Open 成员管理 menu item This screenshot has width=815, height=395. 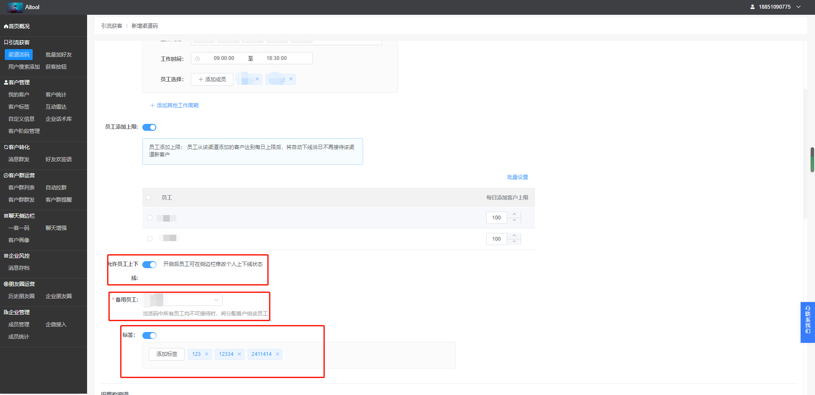coord(19,325)
